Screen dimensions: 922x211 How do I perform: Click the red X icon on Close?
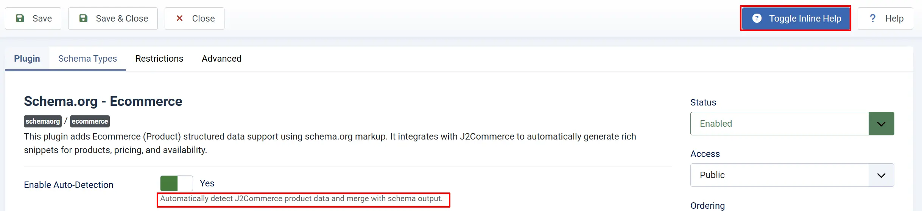(180, 18)
